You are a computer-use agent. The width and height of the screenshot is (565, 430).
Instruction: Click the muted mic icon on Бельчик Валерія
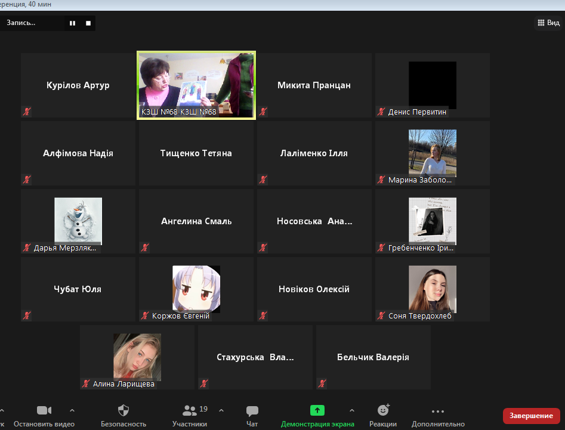click(322, 383)
